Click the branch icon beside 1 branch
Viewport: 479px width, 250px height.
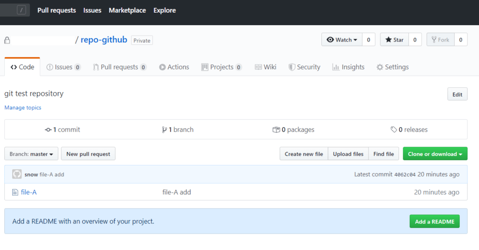pyautogui.click(x=164, y=130)
